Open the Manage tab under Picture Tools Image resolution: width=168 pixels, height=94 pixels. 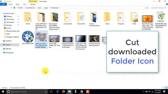[33, 4]
